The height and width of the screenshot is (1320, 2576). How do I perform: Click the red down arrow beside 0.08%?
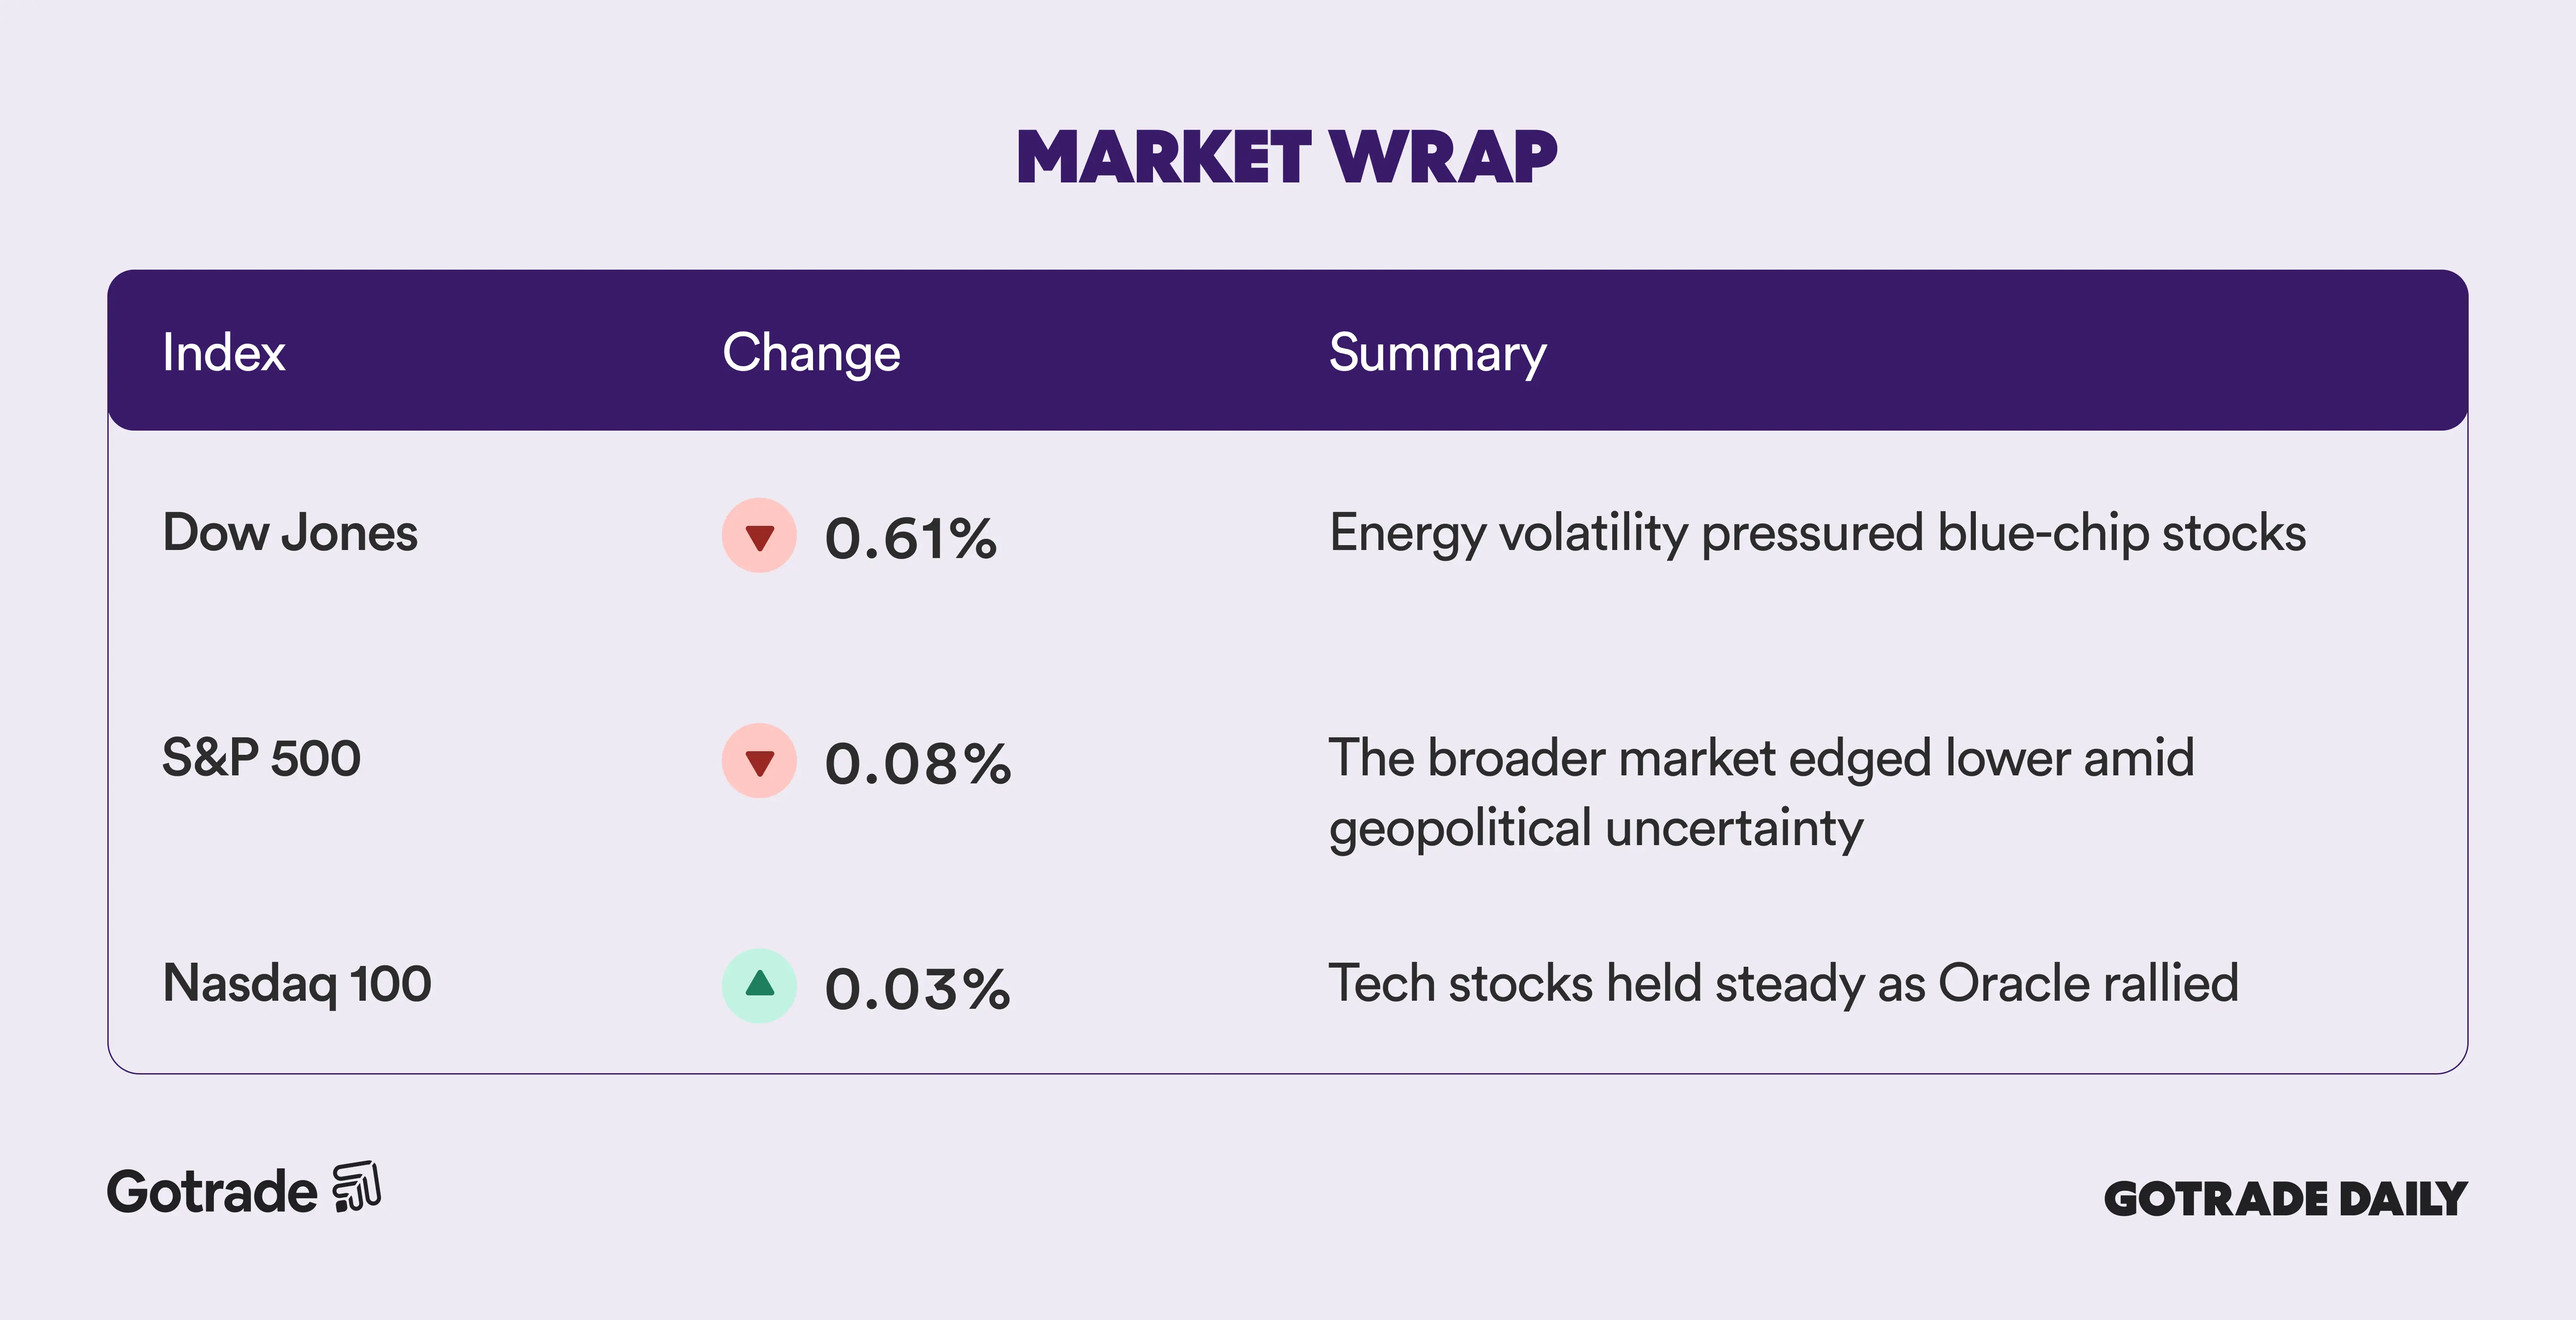(759, 761)
